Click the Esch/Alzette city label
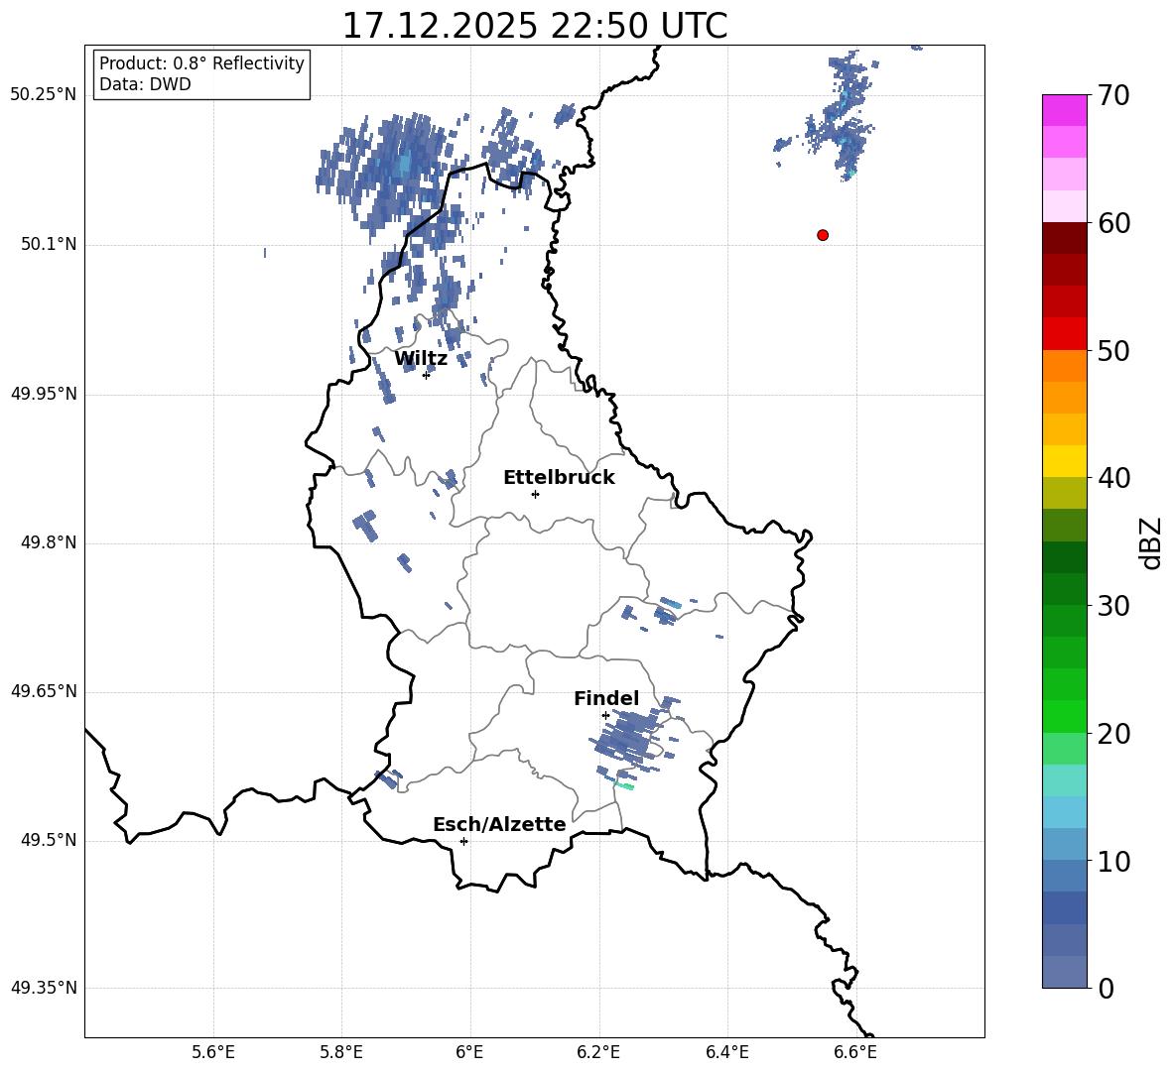 (499, 824)
